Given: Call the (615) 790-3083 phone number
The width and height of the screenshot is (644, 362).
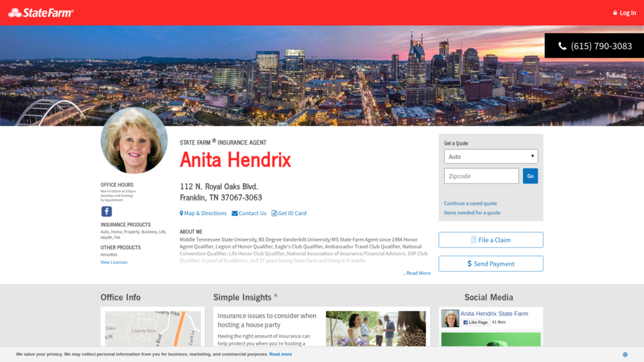Looking at the screenshot, I should tap(594, 46).
